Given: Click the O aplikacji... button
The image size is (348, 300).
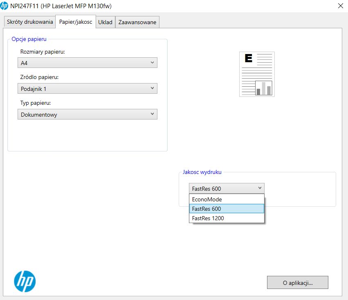Looking at the screenshot, I should tap(298, 283).
